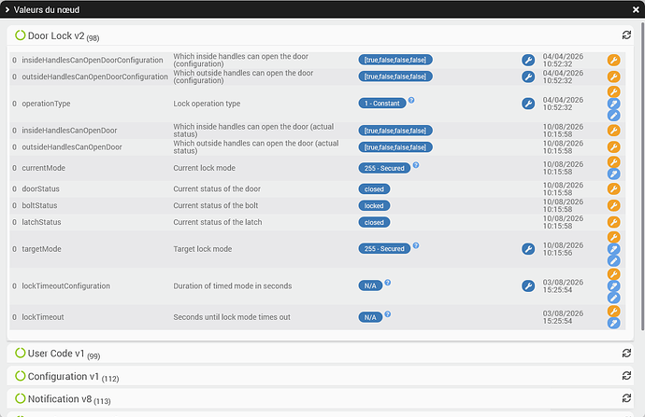Click dark blue wrench in operationType row
Viewport: 645px width, 417px height.
point(528,104)
